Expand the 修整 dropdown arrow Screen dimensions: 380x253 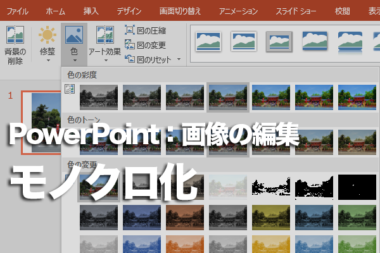click(48, 60)
